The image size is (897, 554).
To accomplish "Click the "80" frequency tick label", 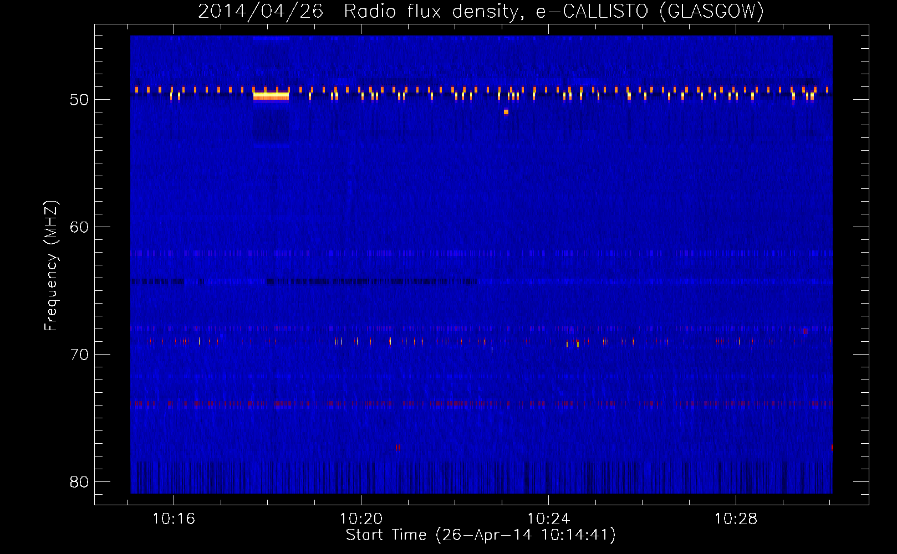I will click(79, 482).
